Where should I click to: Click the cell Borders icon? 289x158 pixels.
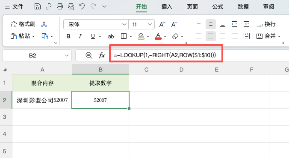pos(124,36)
